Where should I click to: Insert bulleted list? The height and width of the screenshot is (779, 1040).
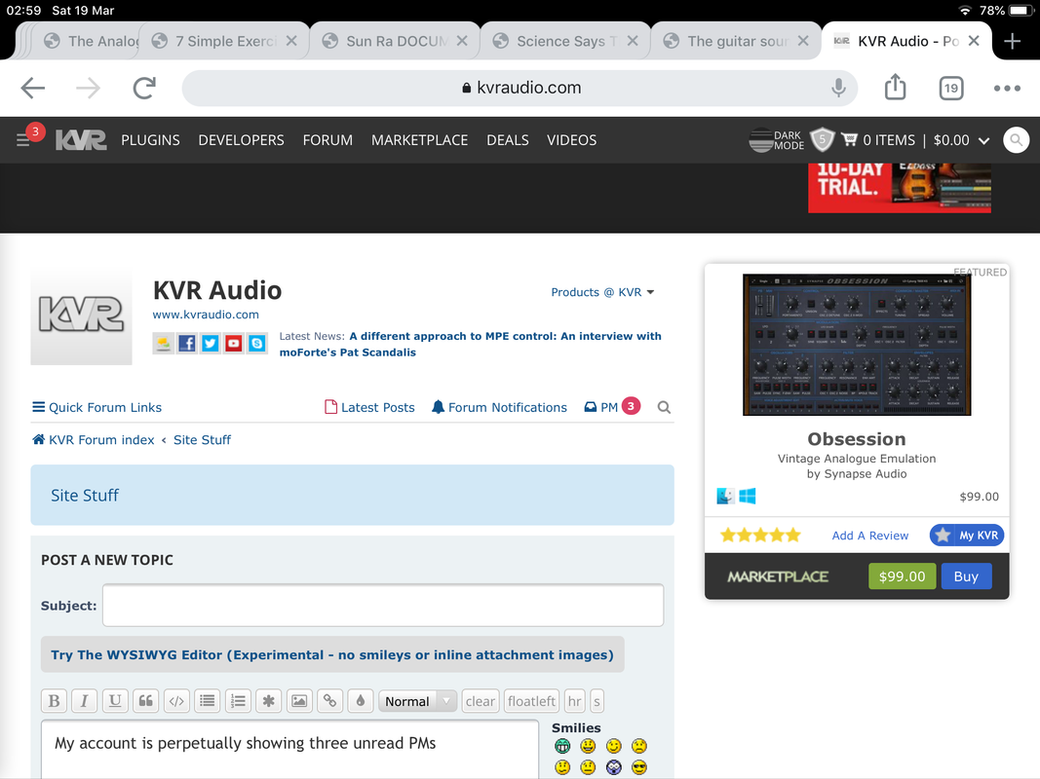(x=207, y=701)
